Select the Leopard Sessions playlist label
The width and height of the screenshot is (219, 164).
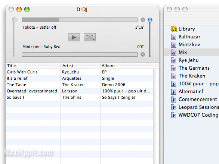[199, 107]
